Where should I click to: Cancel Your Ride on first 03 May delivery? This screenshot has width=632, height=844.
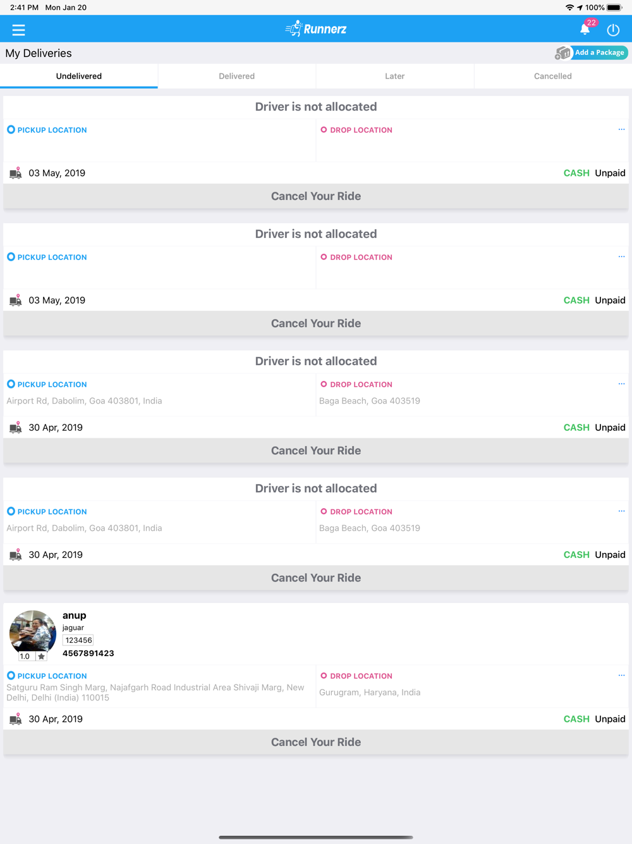(x=316, y=196)
